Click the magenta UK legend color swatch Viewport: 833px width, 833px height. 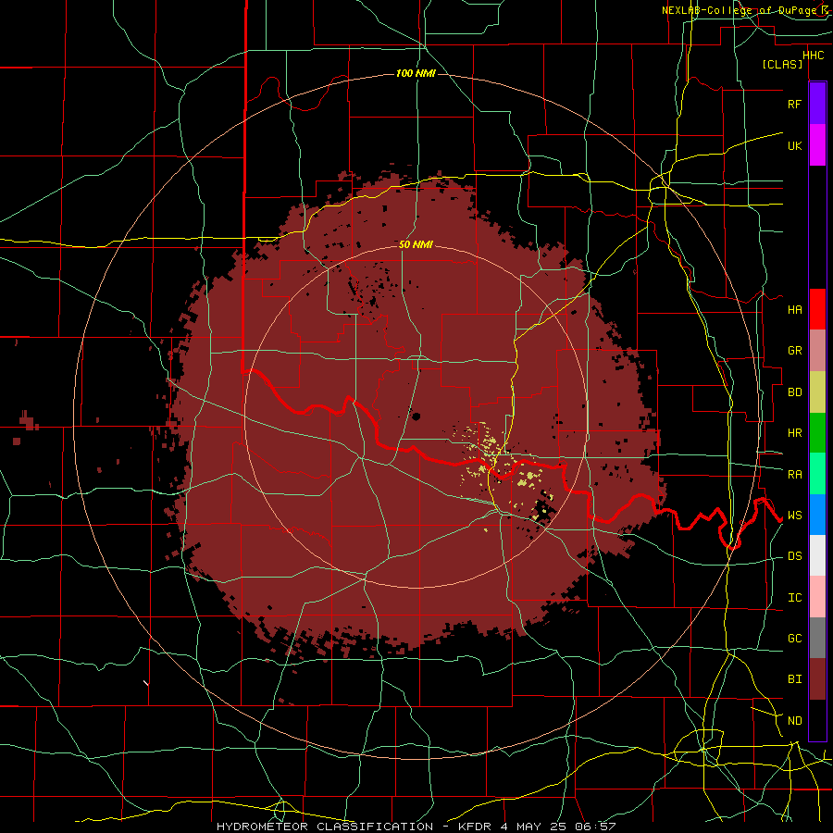pyautogui.click(x=817, y=145)
